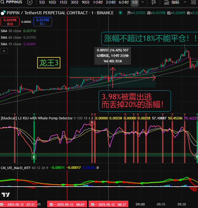Click 指标 indicators button
This screenshot has width=198, height=208.
coord(175,2)
